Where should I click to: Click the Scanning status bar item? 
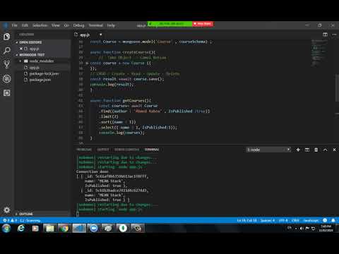point(30,220)
